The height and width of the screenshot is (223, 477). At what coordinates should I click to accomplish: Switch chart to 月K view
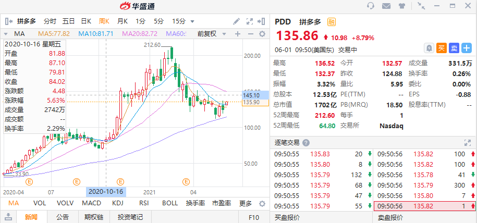click(123, 21)
